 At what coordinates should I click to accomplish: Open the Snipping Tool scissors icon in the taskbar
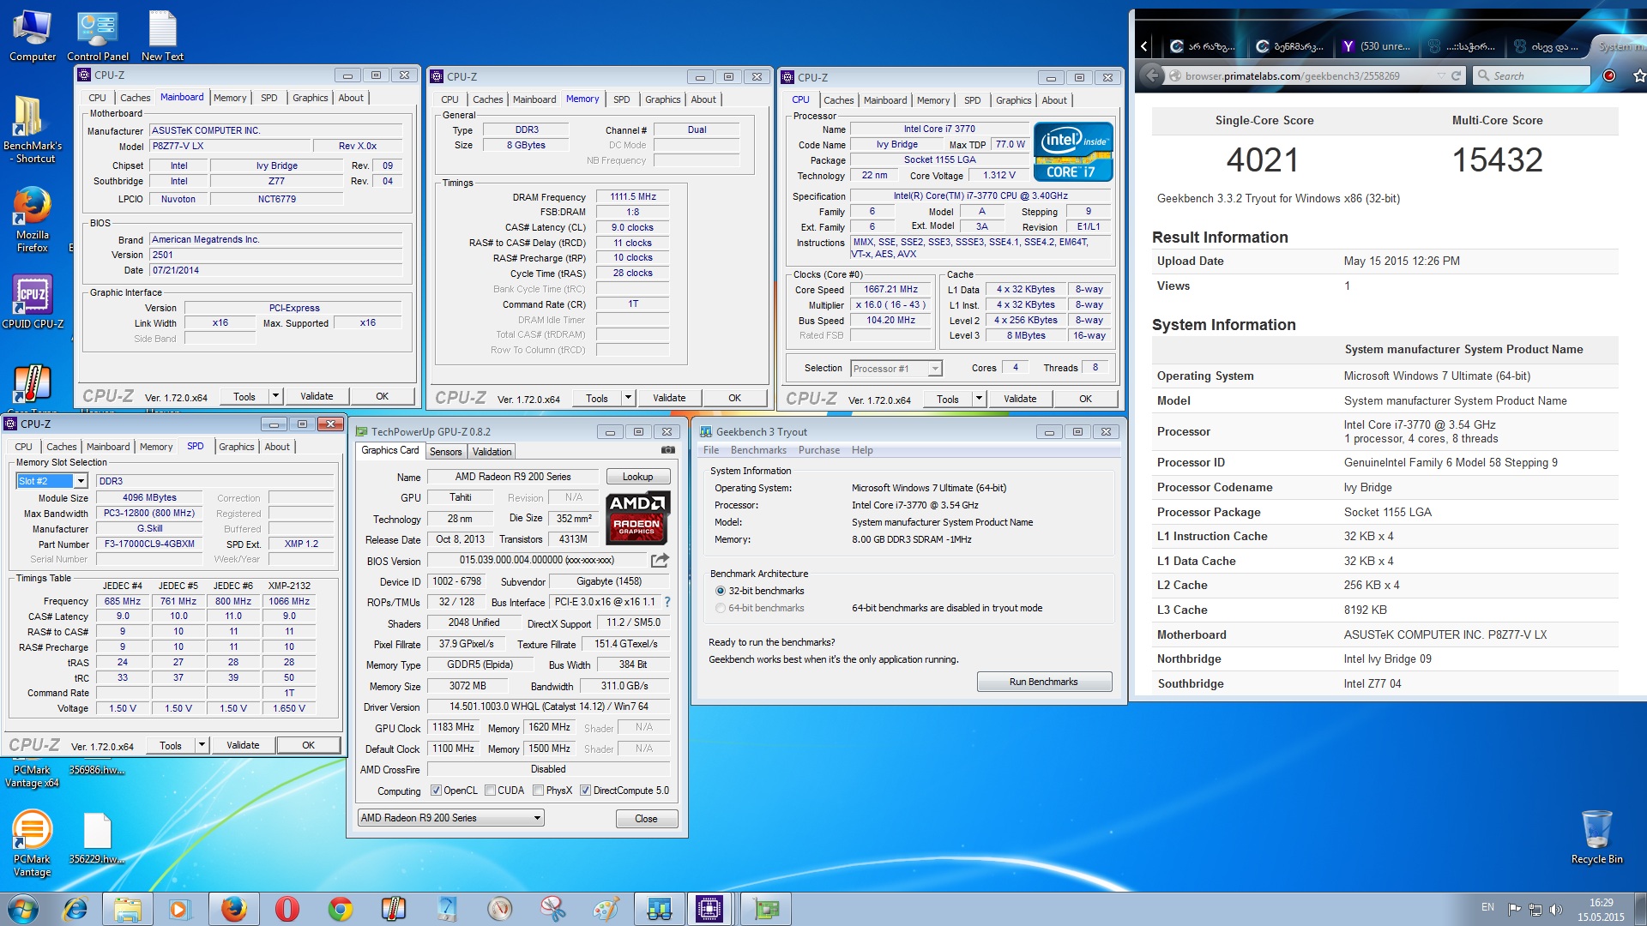click(552, 909)
